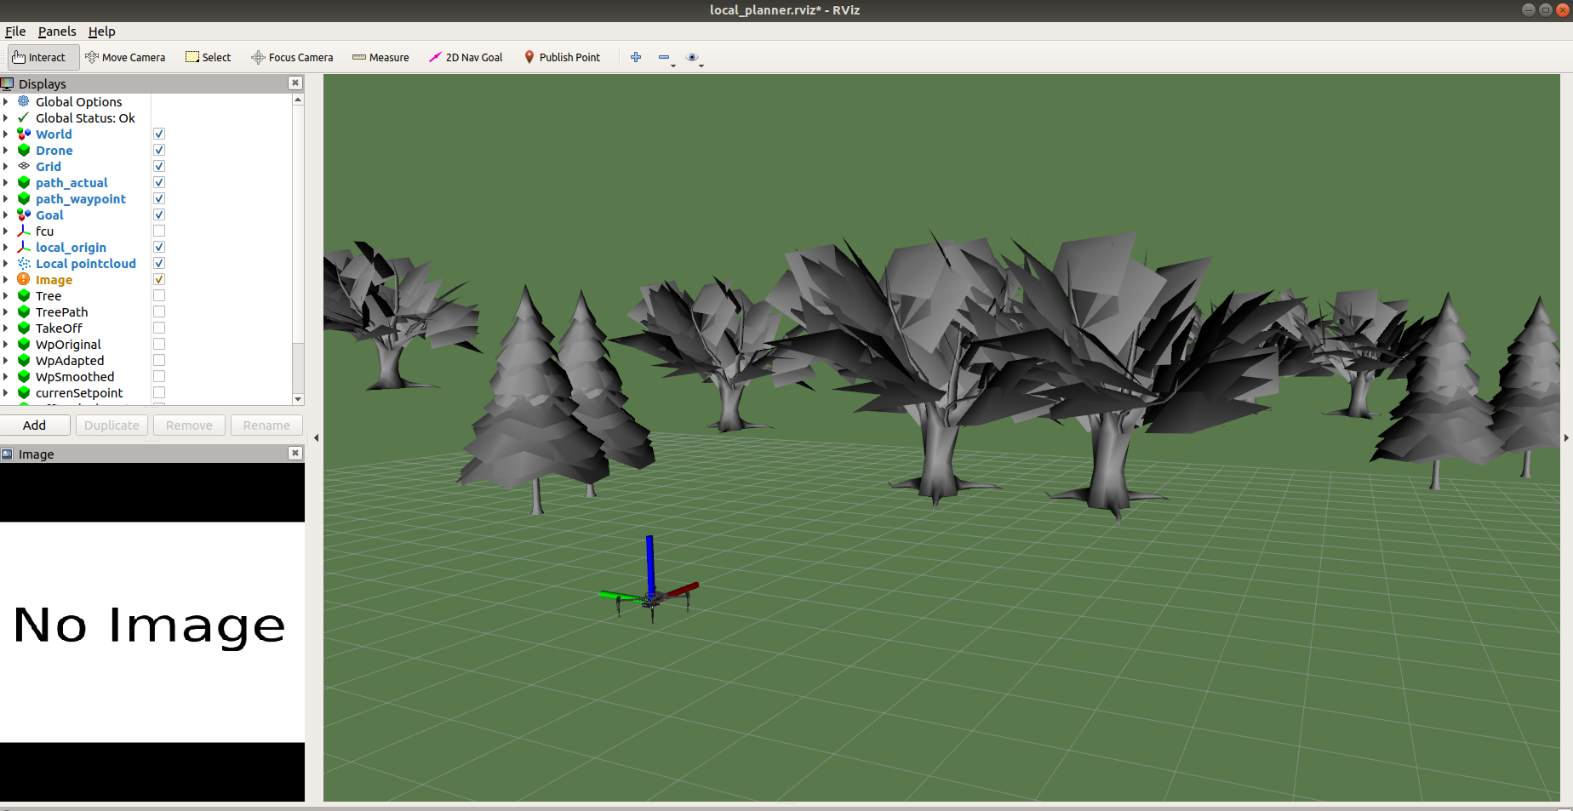Enable the fcu display checkbox
Screen dimensions: 1573x811
tap(159, 231)
